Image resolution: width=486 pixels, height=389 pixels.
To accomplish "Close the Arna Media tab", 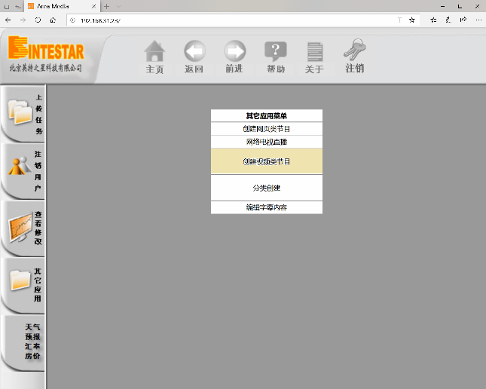I will coord(93,6).
